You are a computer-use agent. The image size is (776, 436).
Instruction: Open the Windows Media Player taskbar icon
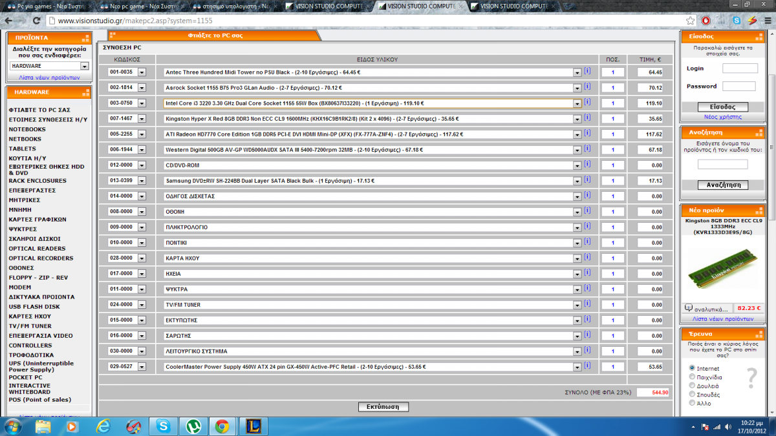click(x=73, y=426)
